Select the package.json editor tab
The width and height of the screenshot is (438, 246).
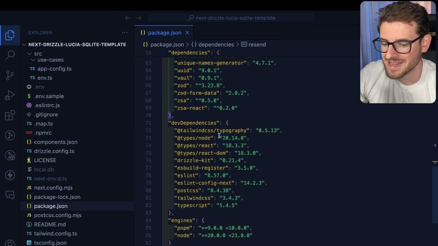[164, 33]
